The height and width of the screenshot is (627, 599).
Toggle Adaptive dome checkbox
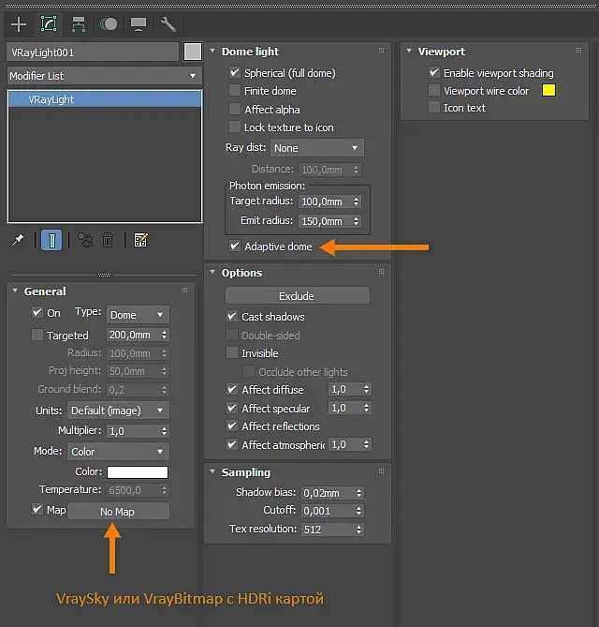pos(235,246)
